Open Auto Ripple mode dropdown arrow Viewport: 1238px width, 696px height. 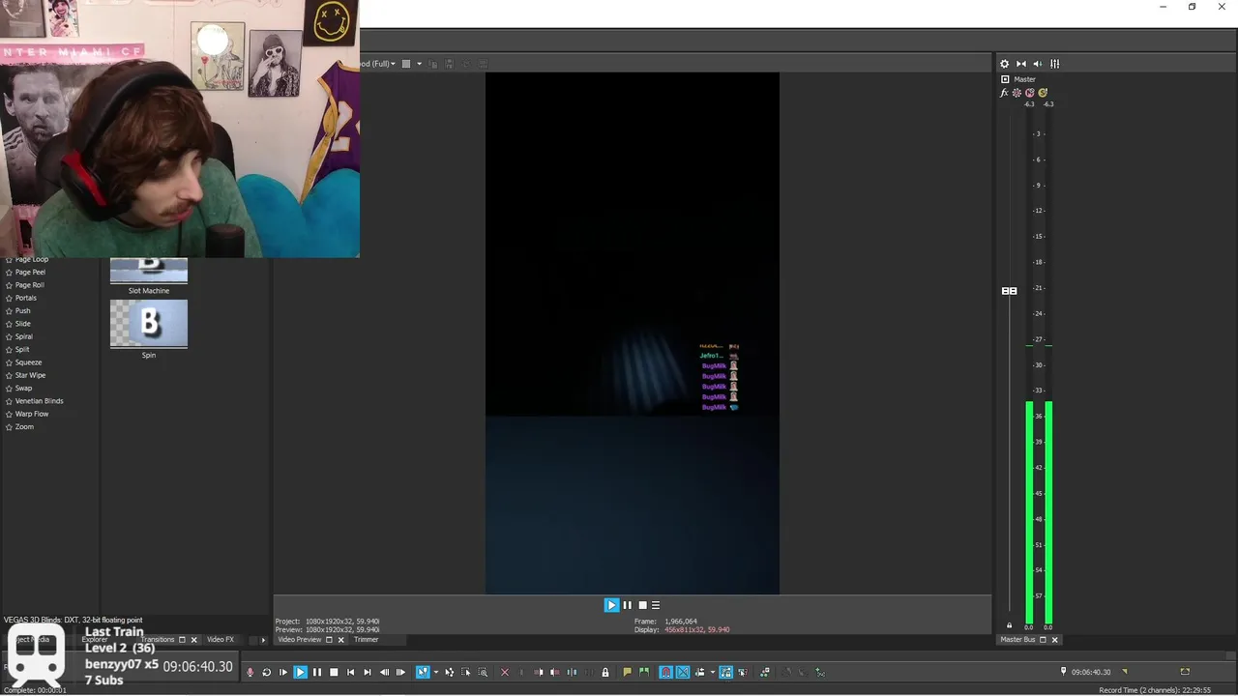tap(712, 672)
